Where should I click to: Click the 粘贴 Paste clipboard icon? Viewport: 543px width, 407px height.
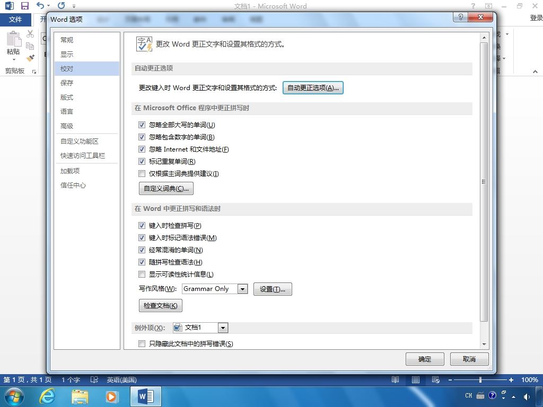(13, 39)
